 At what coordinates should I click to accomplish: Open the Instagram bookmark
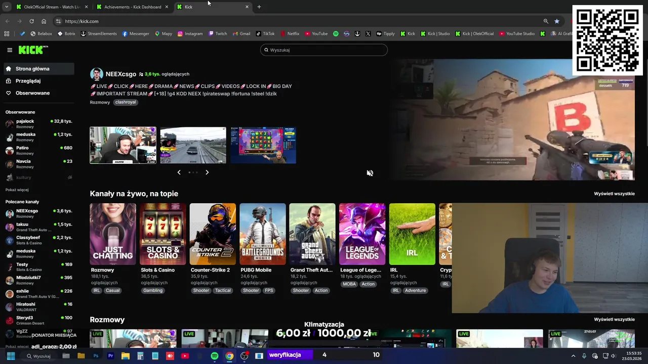coord(190,34)
